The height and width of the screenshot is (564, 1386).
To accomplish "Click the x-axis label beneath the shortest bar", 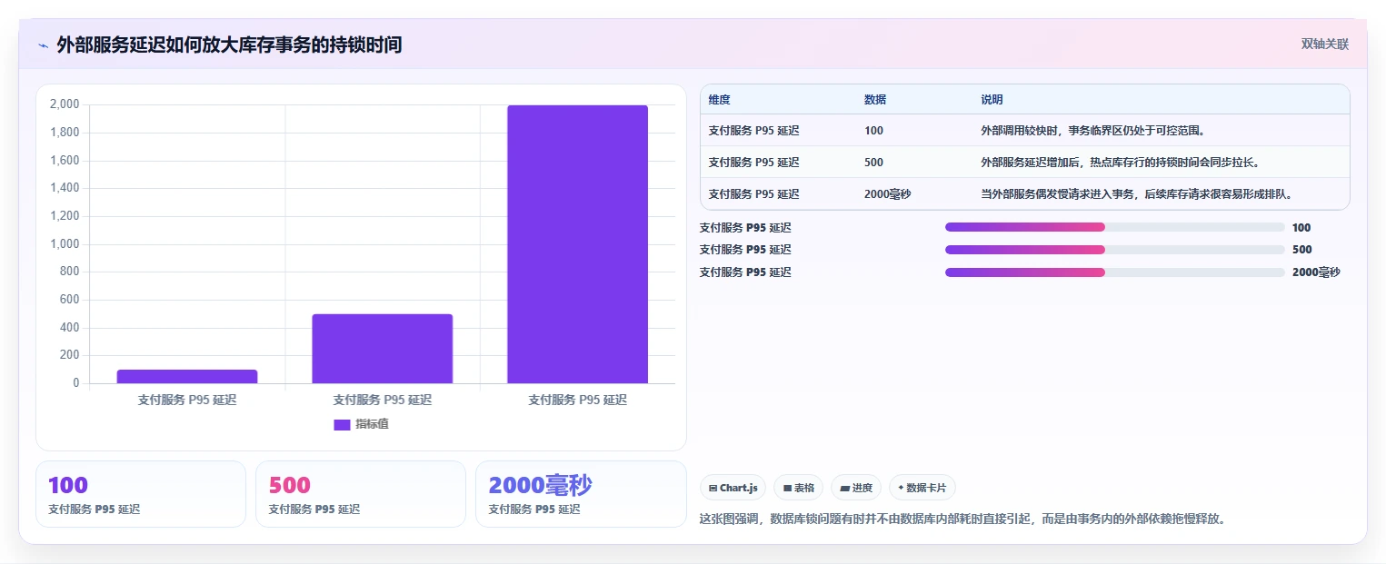I will tap(187, 400).
